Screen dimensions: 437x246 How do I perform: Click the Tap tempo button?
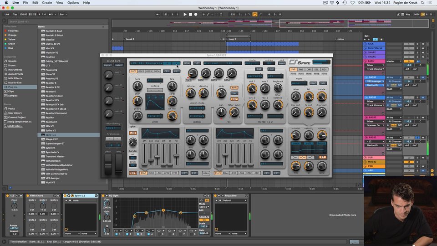pos(15,14)
